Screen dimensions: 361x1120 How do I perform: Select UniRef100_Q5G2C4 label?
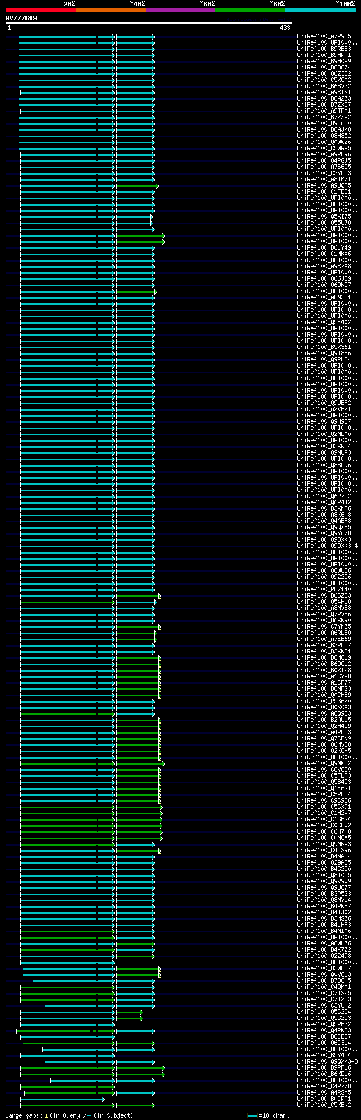(324, 1012)
